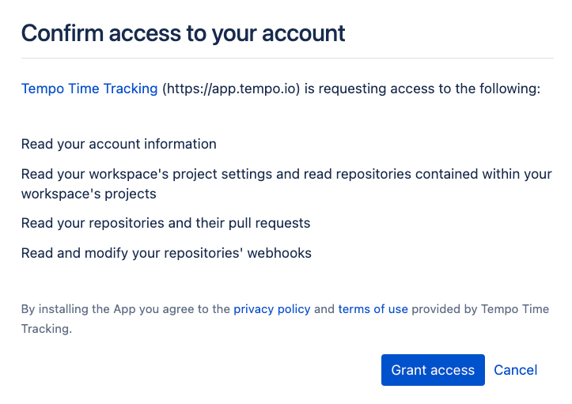Open the privacy policy link
Viewport: 572px width, 404px height.
click(271, 309)
